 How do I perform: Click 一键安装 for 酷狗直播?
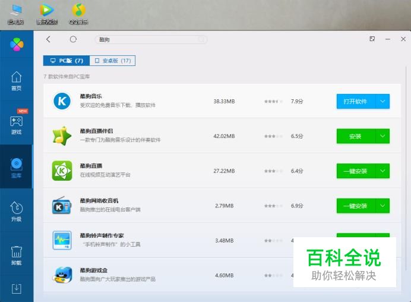coord(356,171)
